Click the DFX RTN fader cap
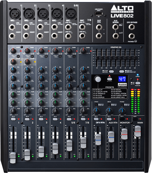 click(98, 140)
